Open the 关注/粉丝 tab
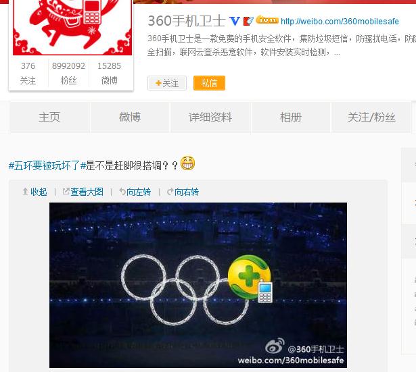Image resolution: width=416 pixels, height=372 pixels. 371,117
